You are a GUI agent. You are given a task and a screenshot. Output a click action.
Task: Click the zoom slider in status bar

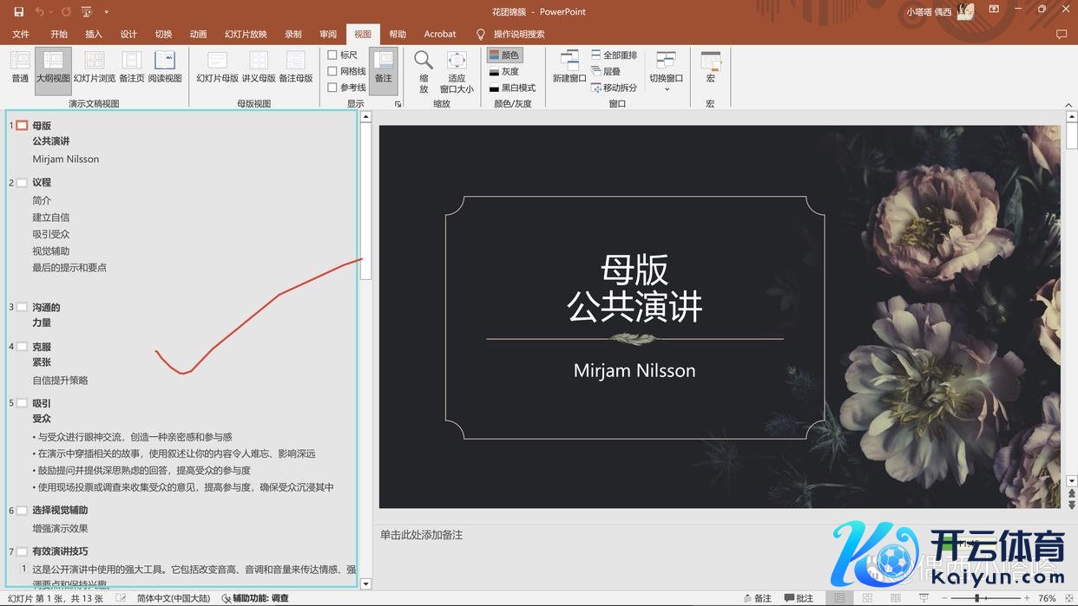click(x=978, y=598)
